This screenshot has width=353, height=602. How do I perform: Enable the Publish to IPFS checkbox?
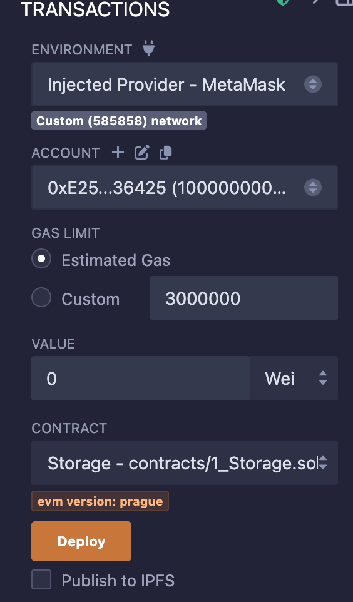(41, 579)
